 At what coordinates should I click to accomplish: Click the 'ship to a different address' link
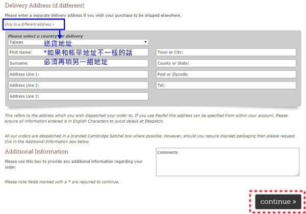(30, 24)
